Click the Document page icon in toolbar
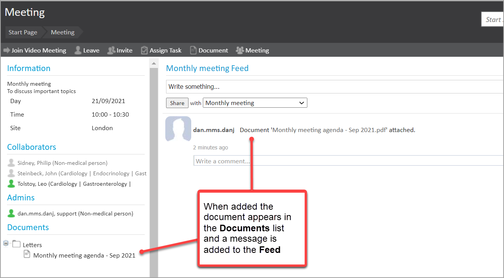The width and height of the screenshot is (504, 278). pos(193,50)
